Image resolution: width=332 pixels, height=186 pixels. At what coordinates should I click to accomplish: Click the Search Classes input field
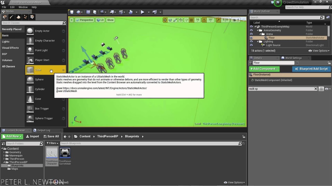pos(33,23)
